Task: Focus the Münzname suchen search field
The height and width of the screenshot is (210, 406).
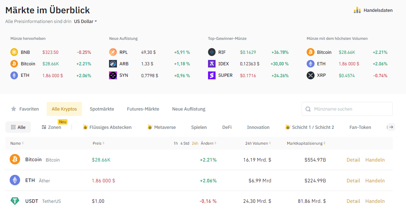Action: (347, 109)
